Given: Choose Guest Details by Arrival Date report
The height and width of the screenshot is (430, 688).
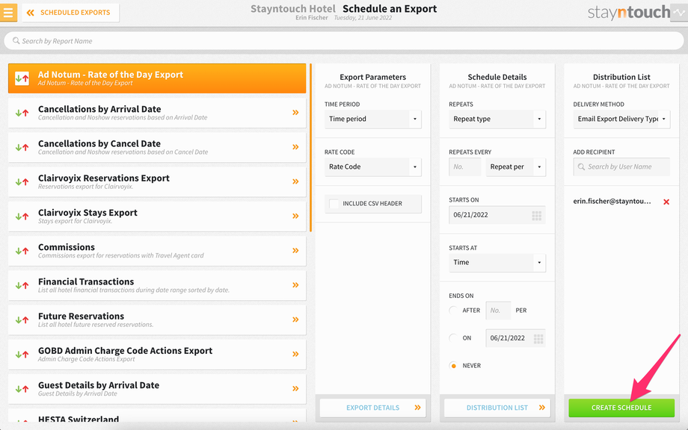Looking at the screenshot, I should click(x=157, y=390).
